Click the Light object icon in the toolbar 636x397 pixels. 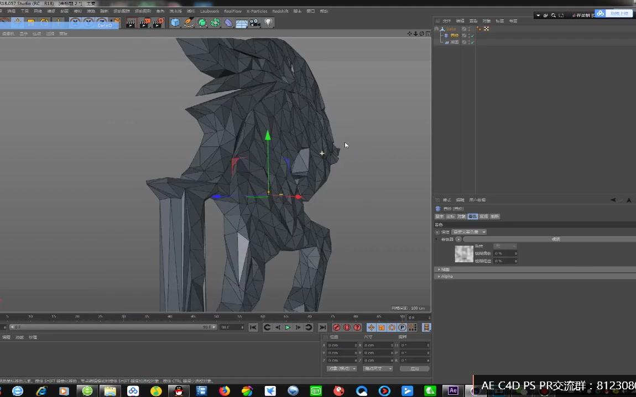[x=268, y=23]
